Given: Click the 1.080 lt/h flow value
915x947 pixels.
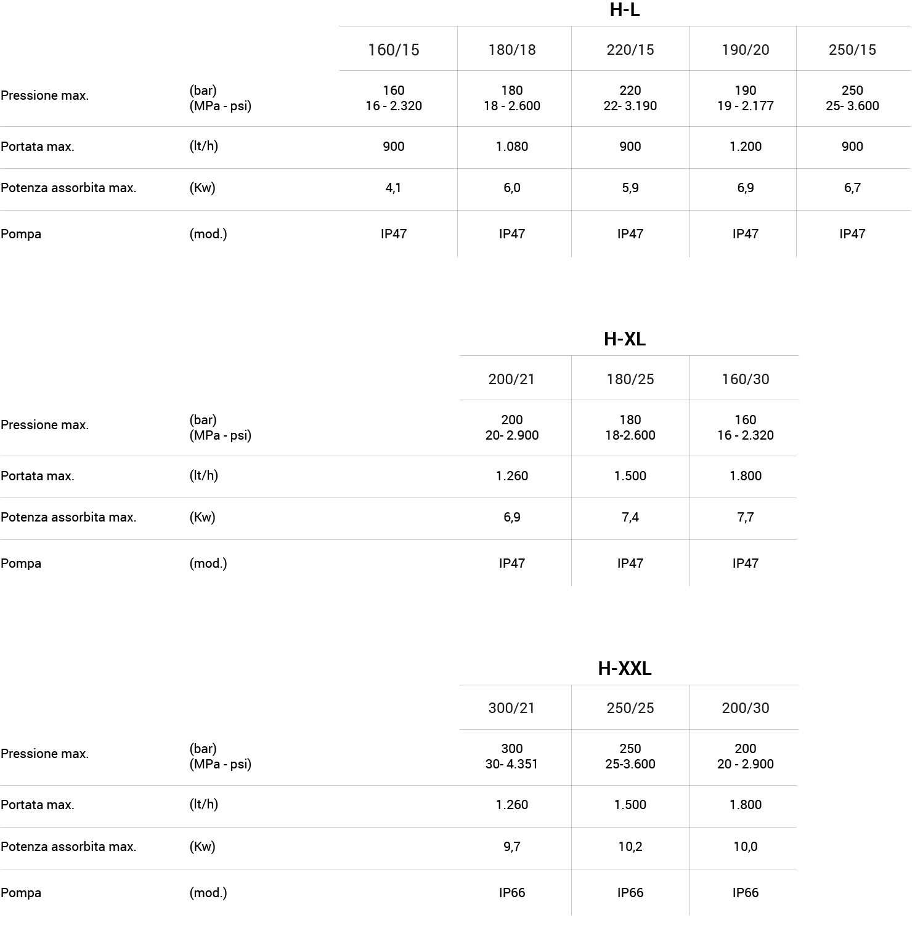Looking at the screenshot, I should [x=511, y=147].
